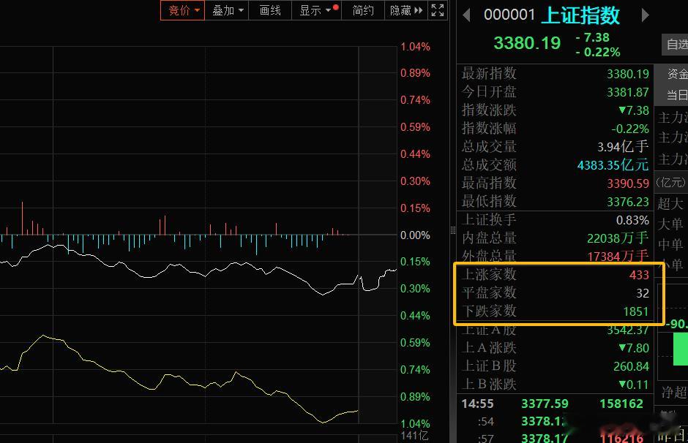This screenshot has width=688, height=443.
Task: Select 今日开盘 value 3381.87
Action: [627, 92]
